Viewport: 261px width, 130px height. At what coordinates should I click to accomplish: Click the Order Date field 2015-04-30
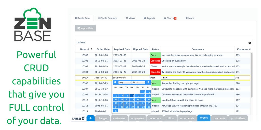(103, 78)
